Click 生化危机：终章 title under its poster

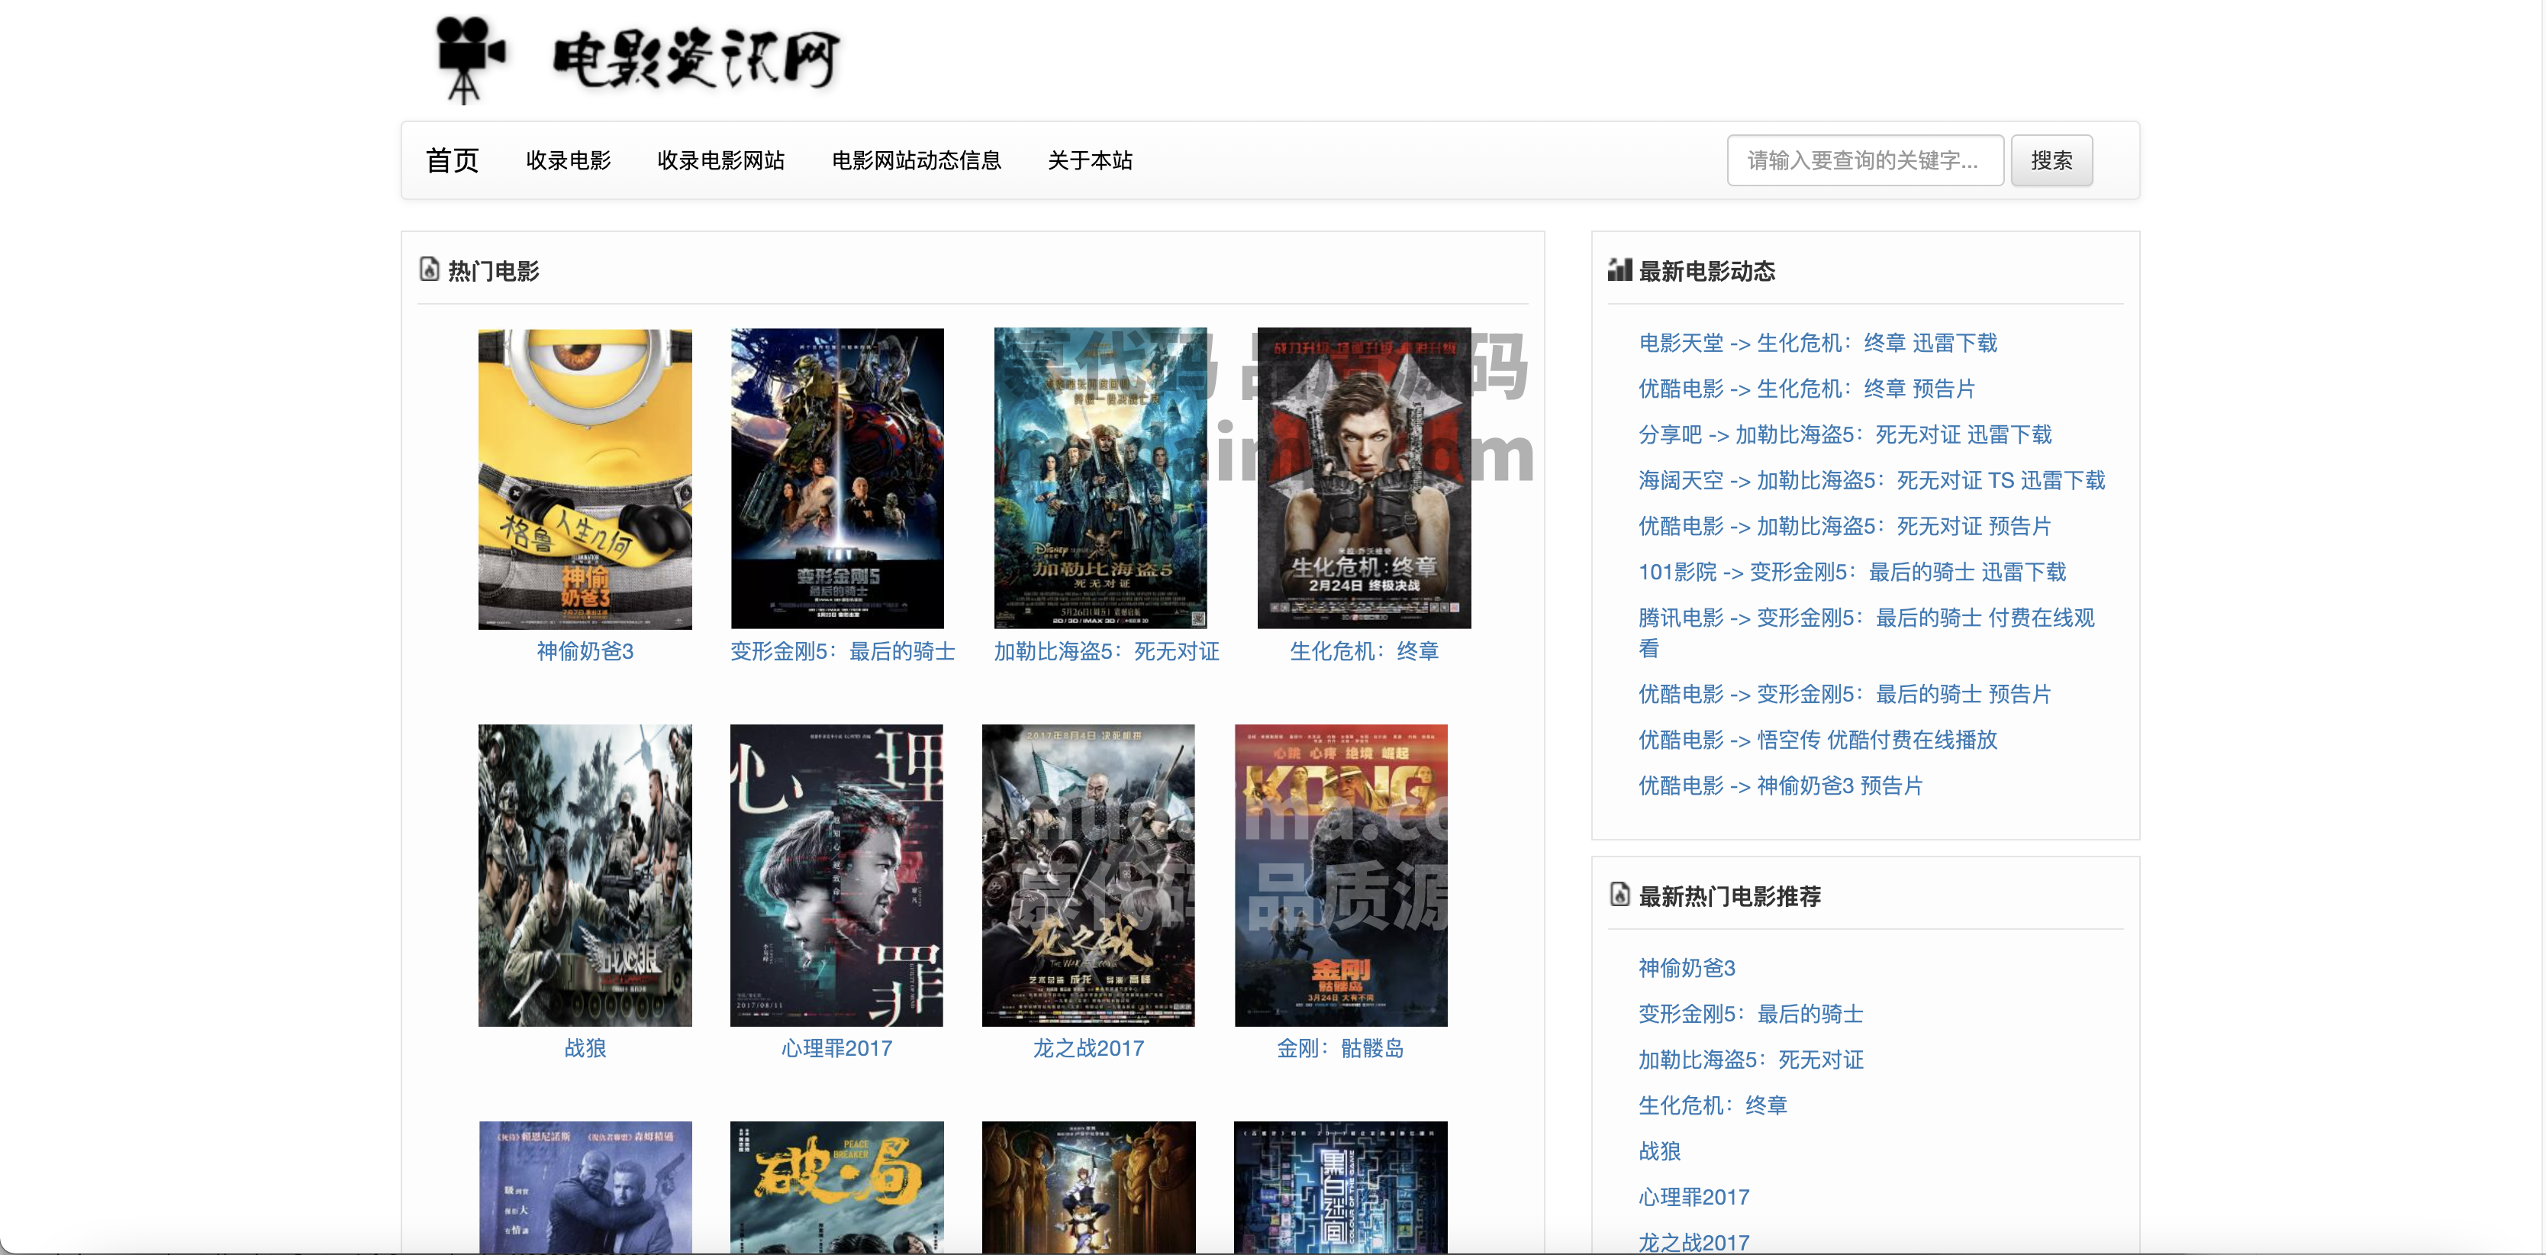(x=1364, y=652)
